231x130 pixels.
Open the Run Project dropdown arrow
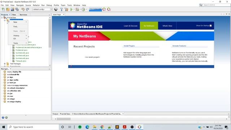click(x=74, y=9)
